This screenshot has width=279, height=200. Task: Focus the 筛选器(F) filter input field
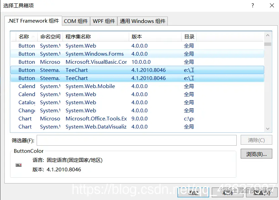pos(136,140)
